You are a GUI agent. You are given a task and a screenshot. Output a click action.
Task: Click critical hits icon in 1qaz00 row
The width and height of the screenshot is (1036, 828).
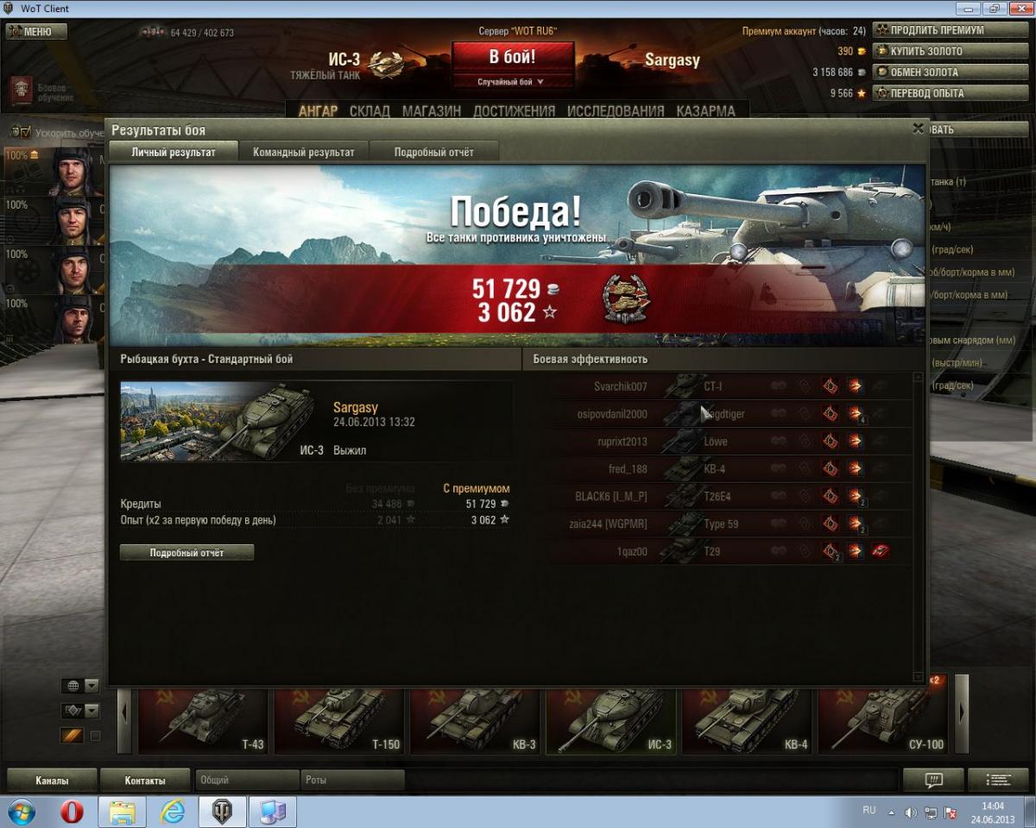(x=830, y=551)
